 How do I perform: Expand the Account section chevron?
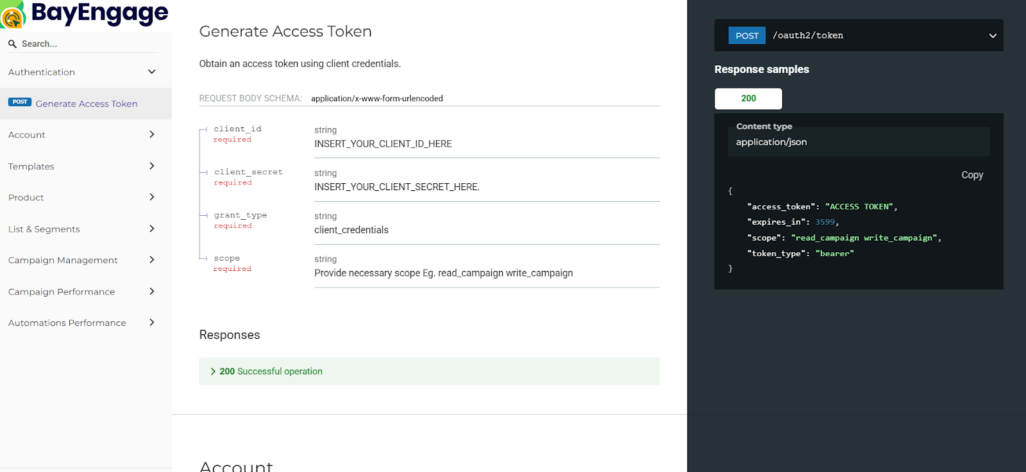coord(152,134)
